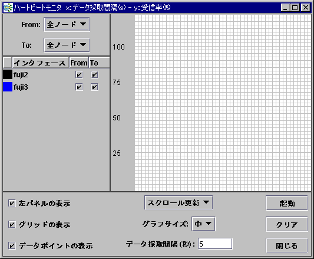Viewport: 314px width, 259px height.
Task: Toggle the From checkbox for fuji3
Action: 79,87
